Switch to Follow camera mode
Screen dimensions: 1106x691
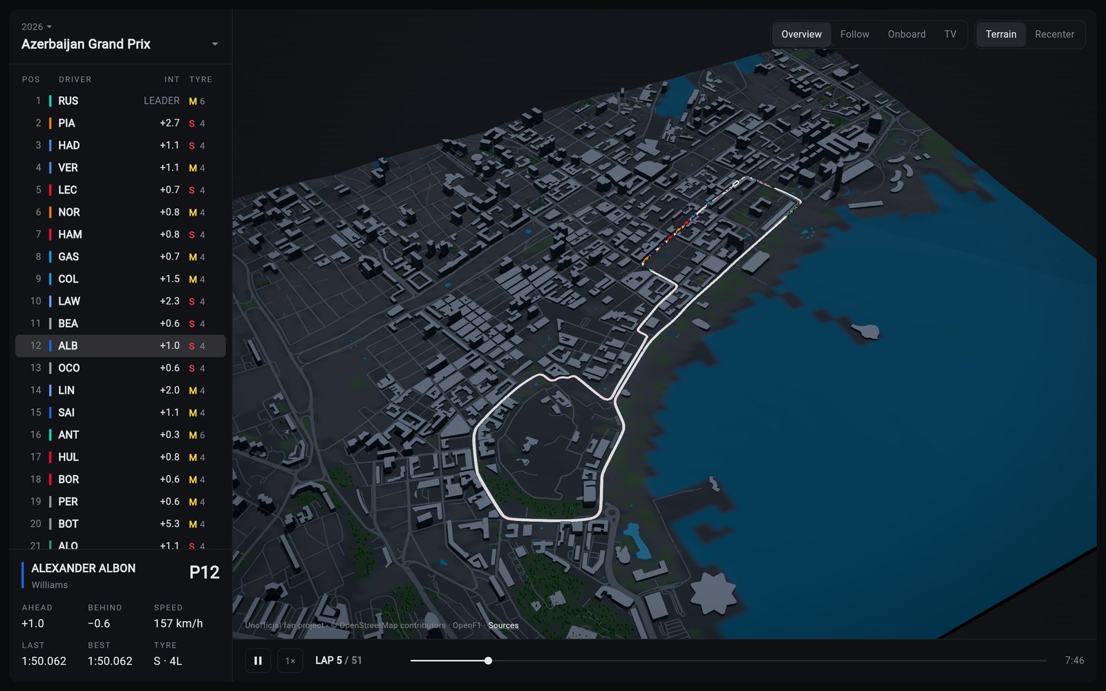click(x=854, y=34)
